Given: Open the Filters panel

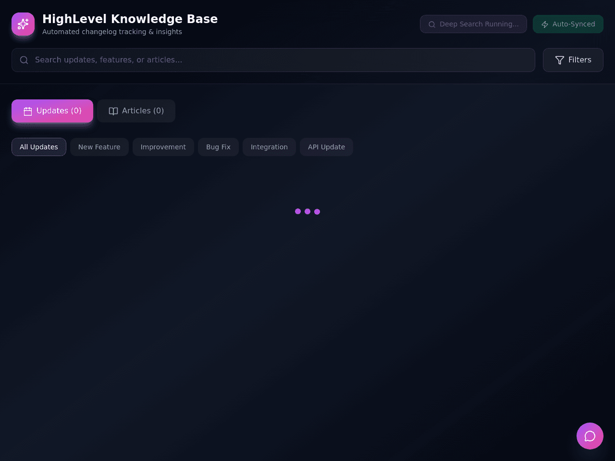Looking at the screenshot, I should coord(573,60).
